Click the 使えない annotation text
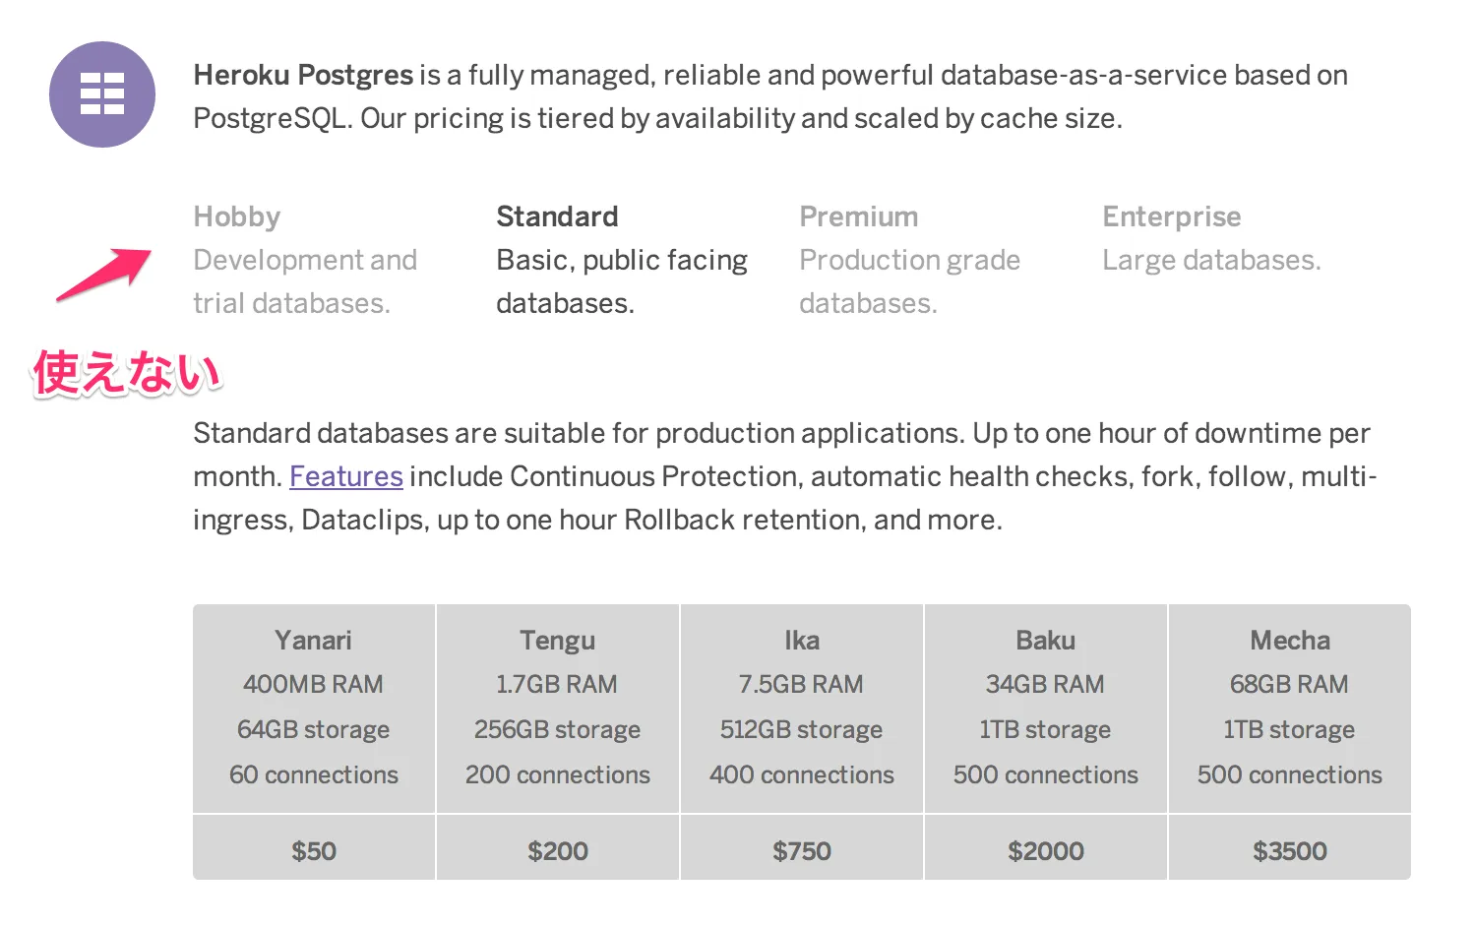 [x=125, y=372]
